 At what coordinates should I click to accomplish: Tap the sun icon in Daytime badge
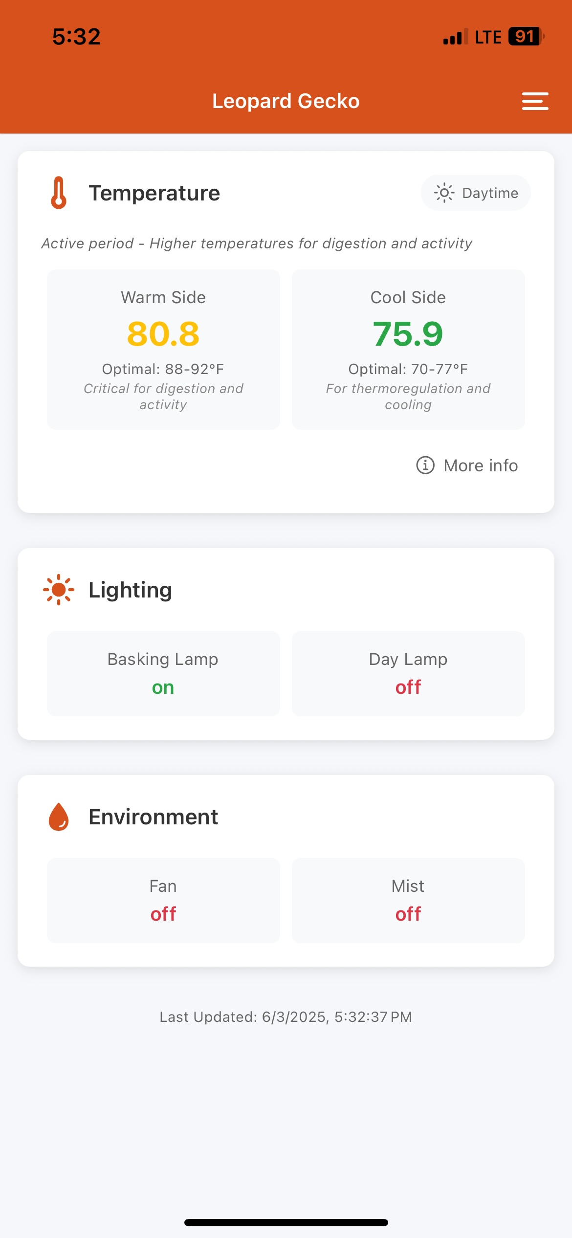[444, 193]
